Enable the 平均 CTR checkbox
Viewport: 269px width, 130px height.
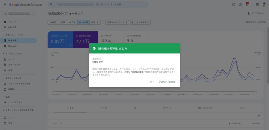[x=102, y=36]
